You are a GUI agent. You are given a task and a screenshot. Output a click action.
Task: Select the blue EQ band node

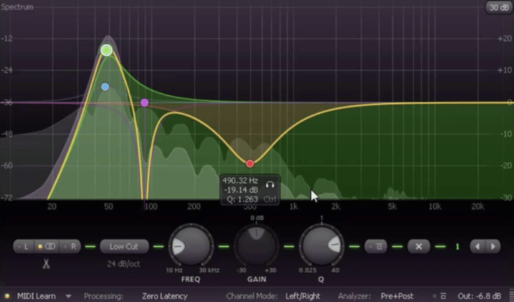105,87
